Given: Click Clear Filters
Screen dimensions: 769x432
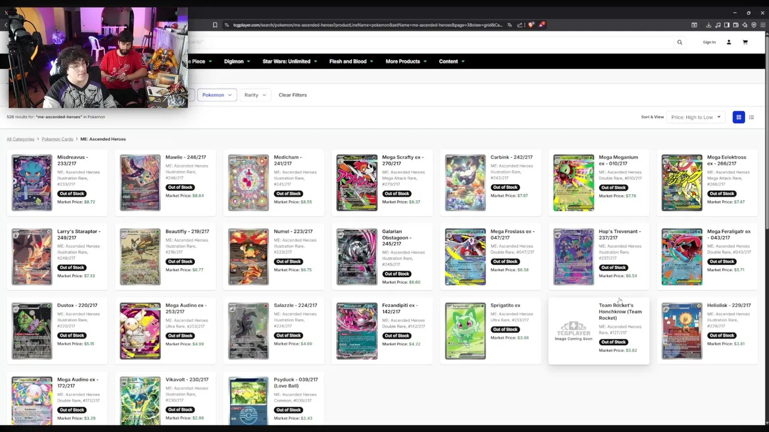Looking at the screenshot, I should 293,95.
